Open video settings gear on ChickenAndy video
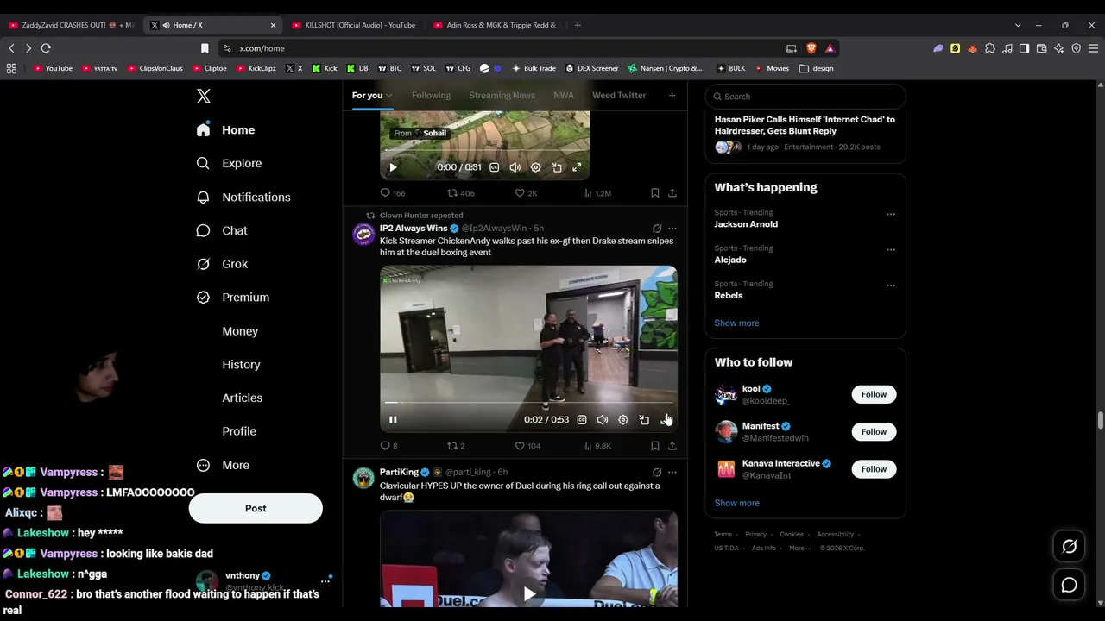 point(623,420)
